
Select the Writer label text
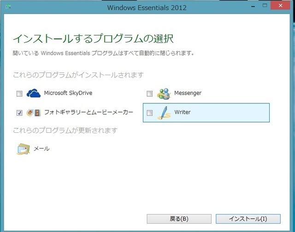[183, 112]
